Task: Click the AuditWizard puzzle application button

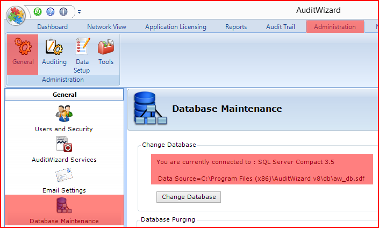Action: [x=16, y=15]
